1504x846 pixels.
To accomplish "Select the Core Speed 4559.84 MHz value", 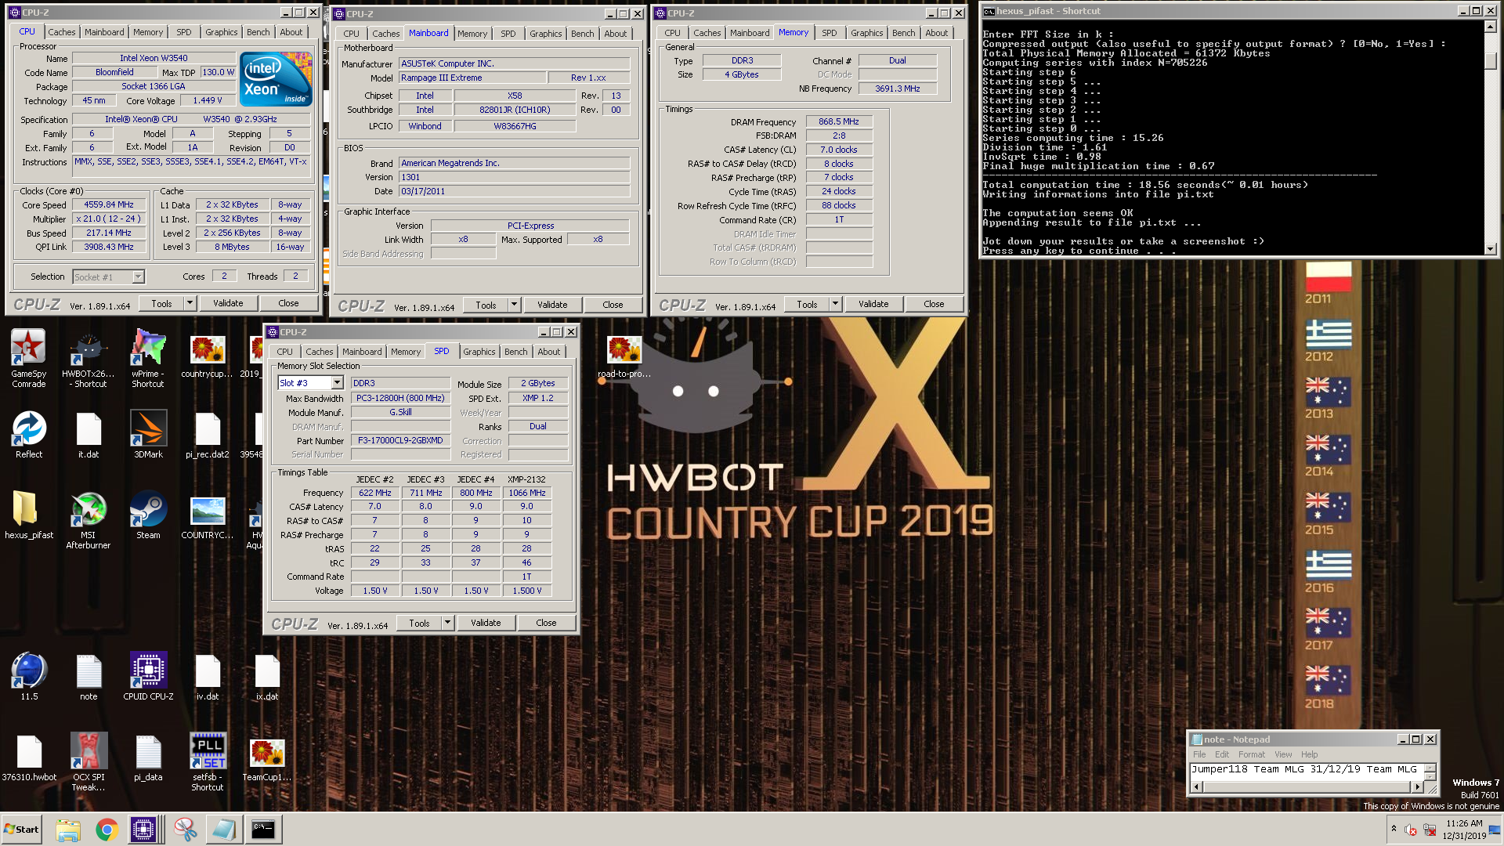I will [109, 204].
